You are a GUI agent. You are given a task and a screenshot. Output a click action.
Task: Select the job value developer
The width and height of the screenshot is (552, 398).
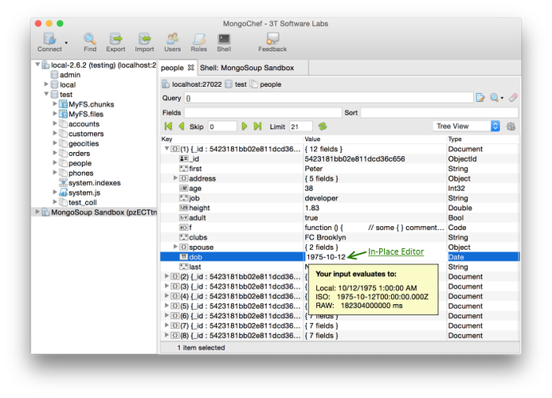click(321, 198)
